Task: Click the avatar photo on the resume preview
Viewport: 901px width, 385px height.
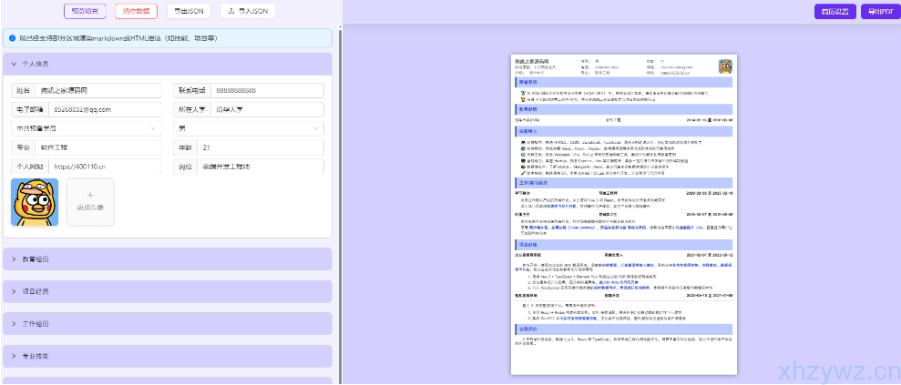Action: 725,66
